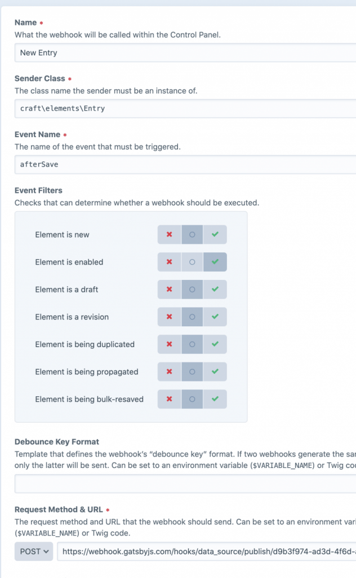Click the Sender Class input field
This screenshot has height=578, width=356.
(185, 108)
